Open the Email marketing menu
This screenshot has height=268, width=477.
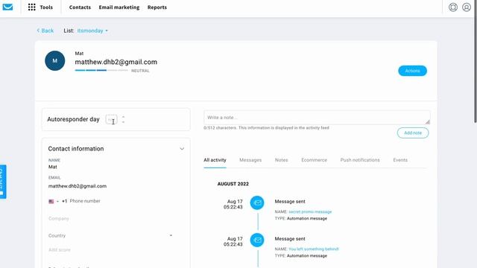(x=119, y=7)
